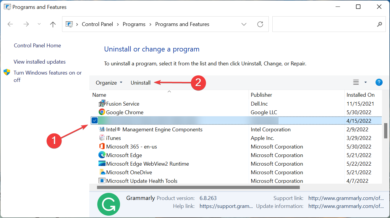Click the Microsoft Update Health Tools icon
Image resolution: width=390 pixels, height=218 pixels.
102,180
